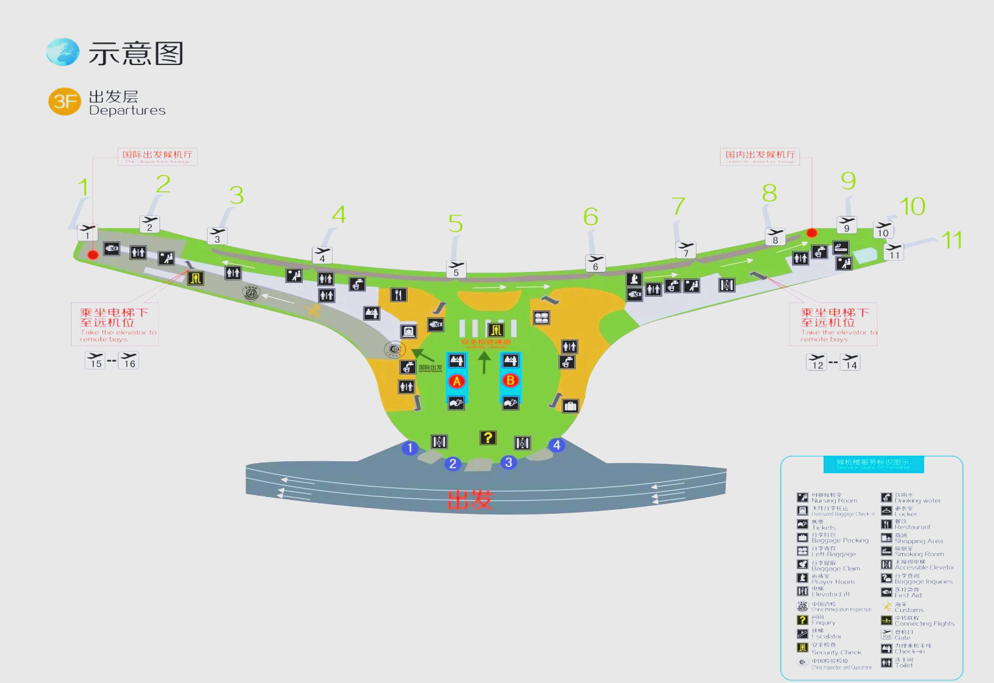Click the remote gate 16 icon
This screenshot has height=683, width=994.
click(x=129, y=360)
